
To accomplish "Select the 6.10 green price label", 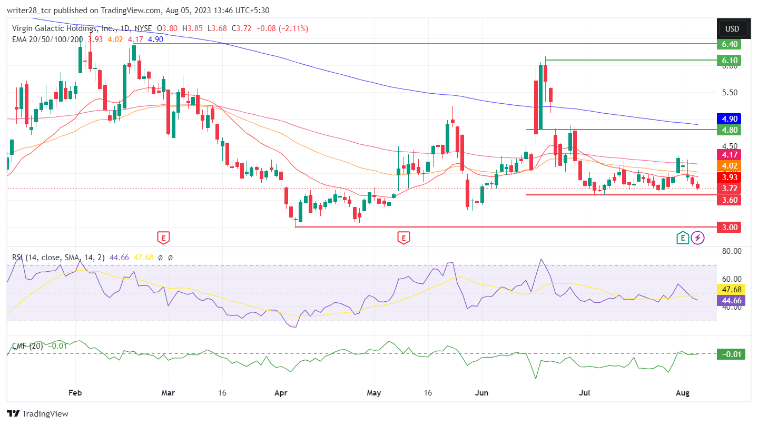I will pos(729,60).
